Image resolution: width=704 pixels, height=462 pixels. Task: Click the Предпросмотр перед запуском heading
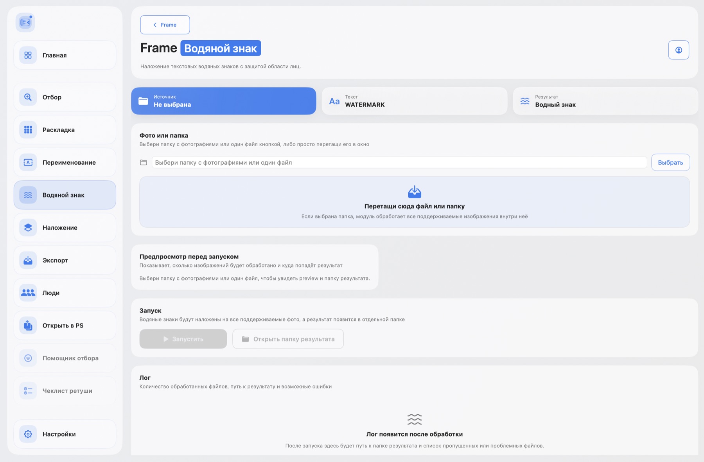(189, 257)
